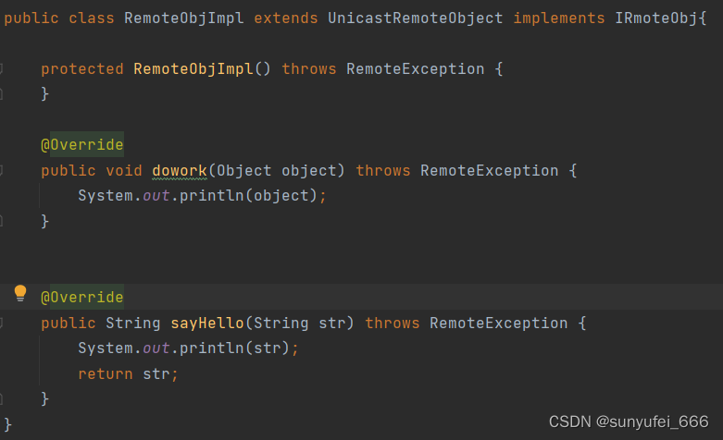Viewport: 723px width, 440px height.
Task: Click 'str' in the return statement
Action: (x=156, y=373)
